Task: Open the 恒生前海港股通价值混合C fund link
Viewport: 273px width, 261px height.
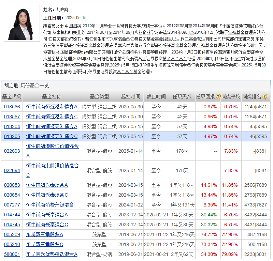Action: click(x=52, y=171)
